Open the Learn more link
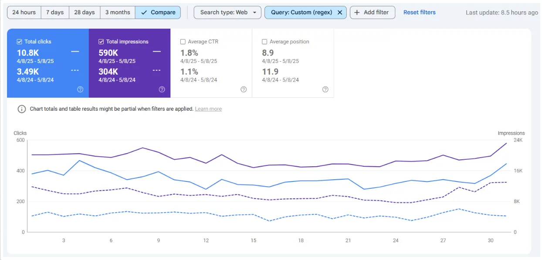This screenshot has height=260, width=542. pyautogui.click(x=208, y=109)
